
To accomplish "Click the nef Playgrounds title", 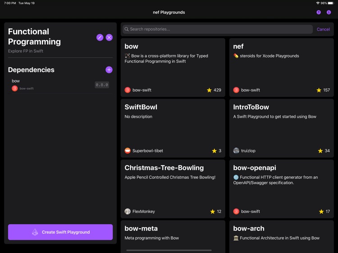I will (x=169, y=12).
